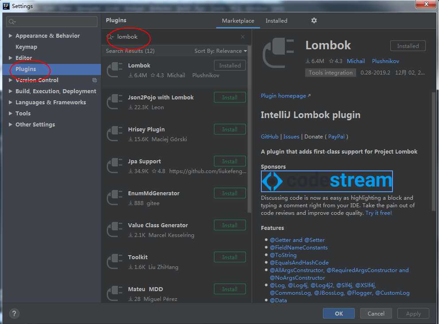Open the plugins gear settings menu
Image resolution: width=439 pixels, height=324 pixels.
(x=314, y=20)
